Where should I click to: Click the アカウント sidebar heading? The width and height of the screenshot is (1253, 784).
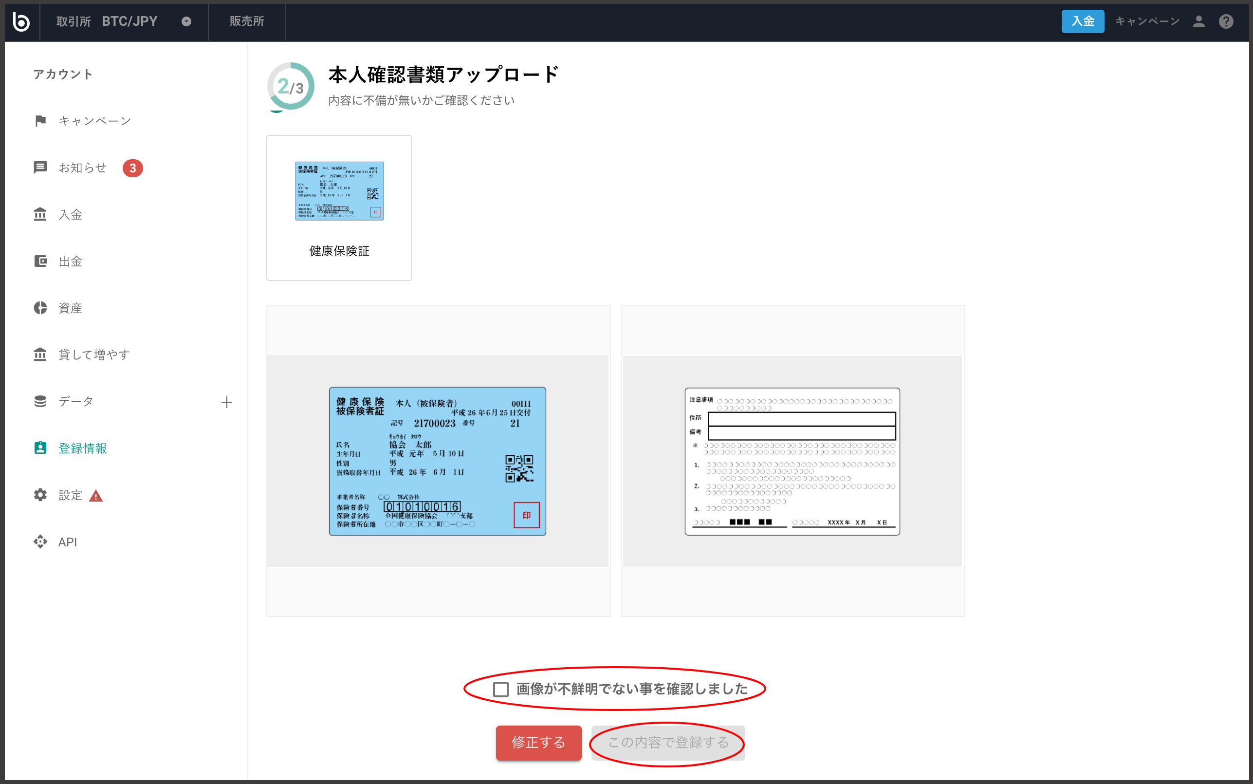pos(63,74)
